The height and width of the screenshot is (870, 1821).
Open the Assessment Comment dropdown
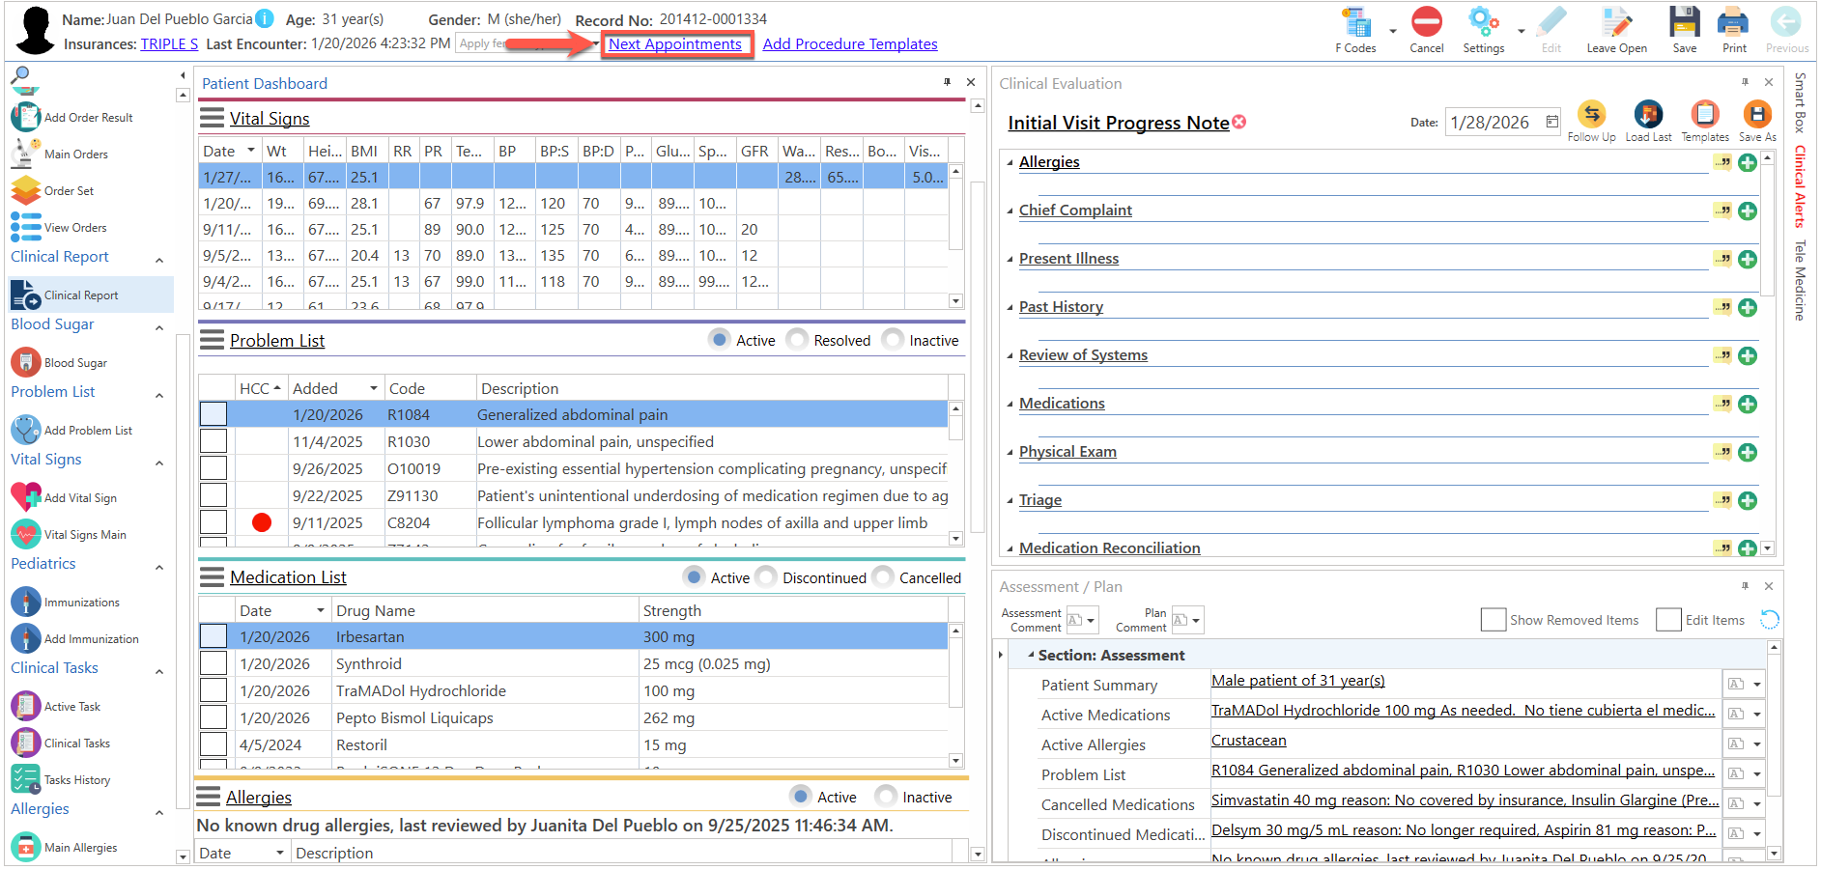point(1091,620)
